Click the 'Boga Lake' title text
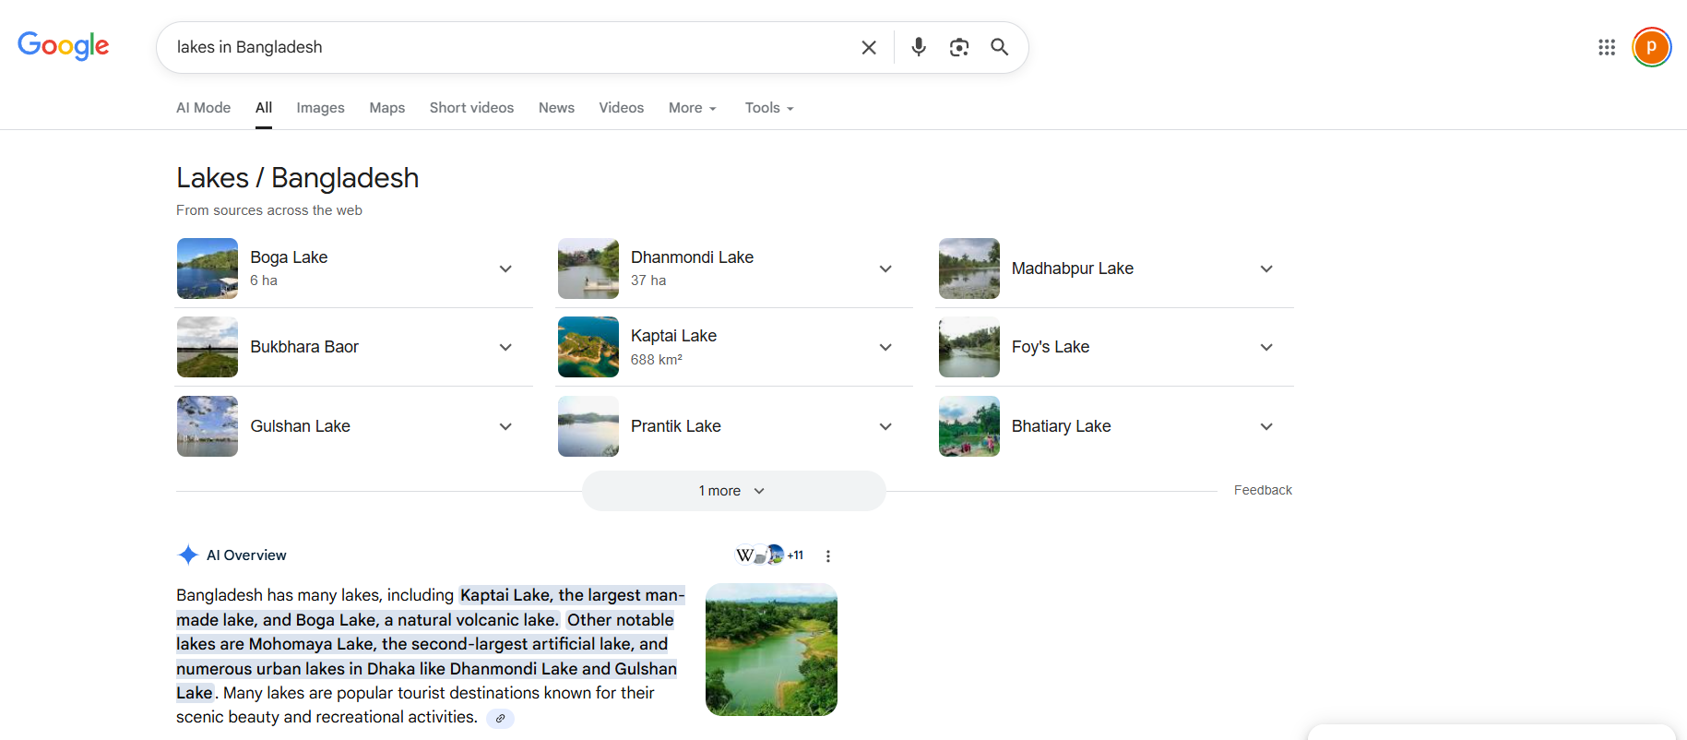The height and width of the screenshot is (740, 1687). point(289,257)
